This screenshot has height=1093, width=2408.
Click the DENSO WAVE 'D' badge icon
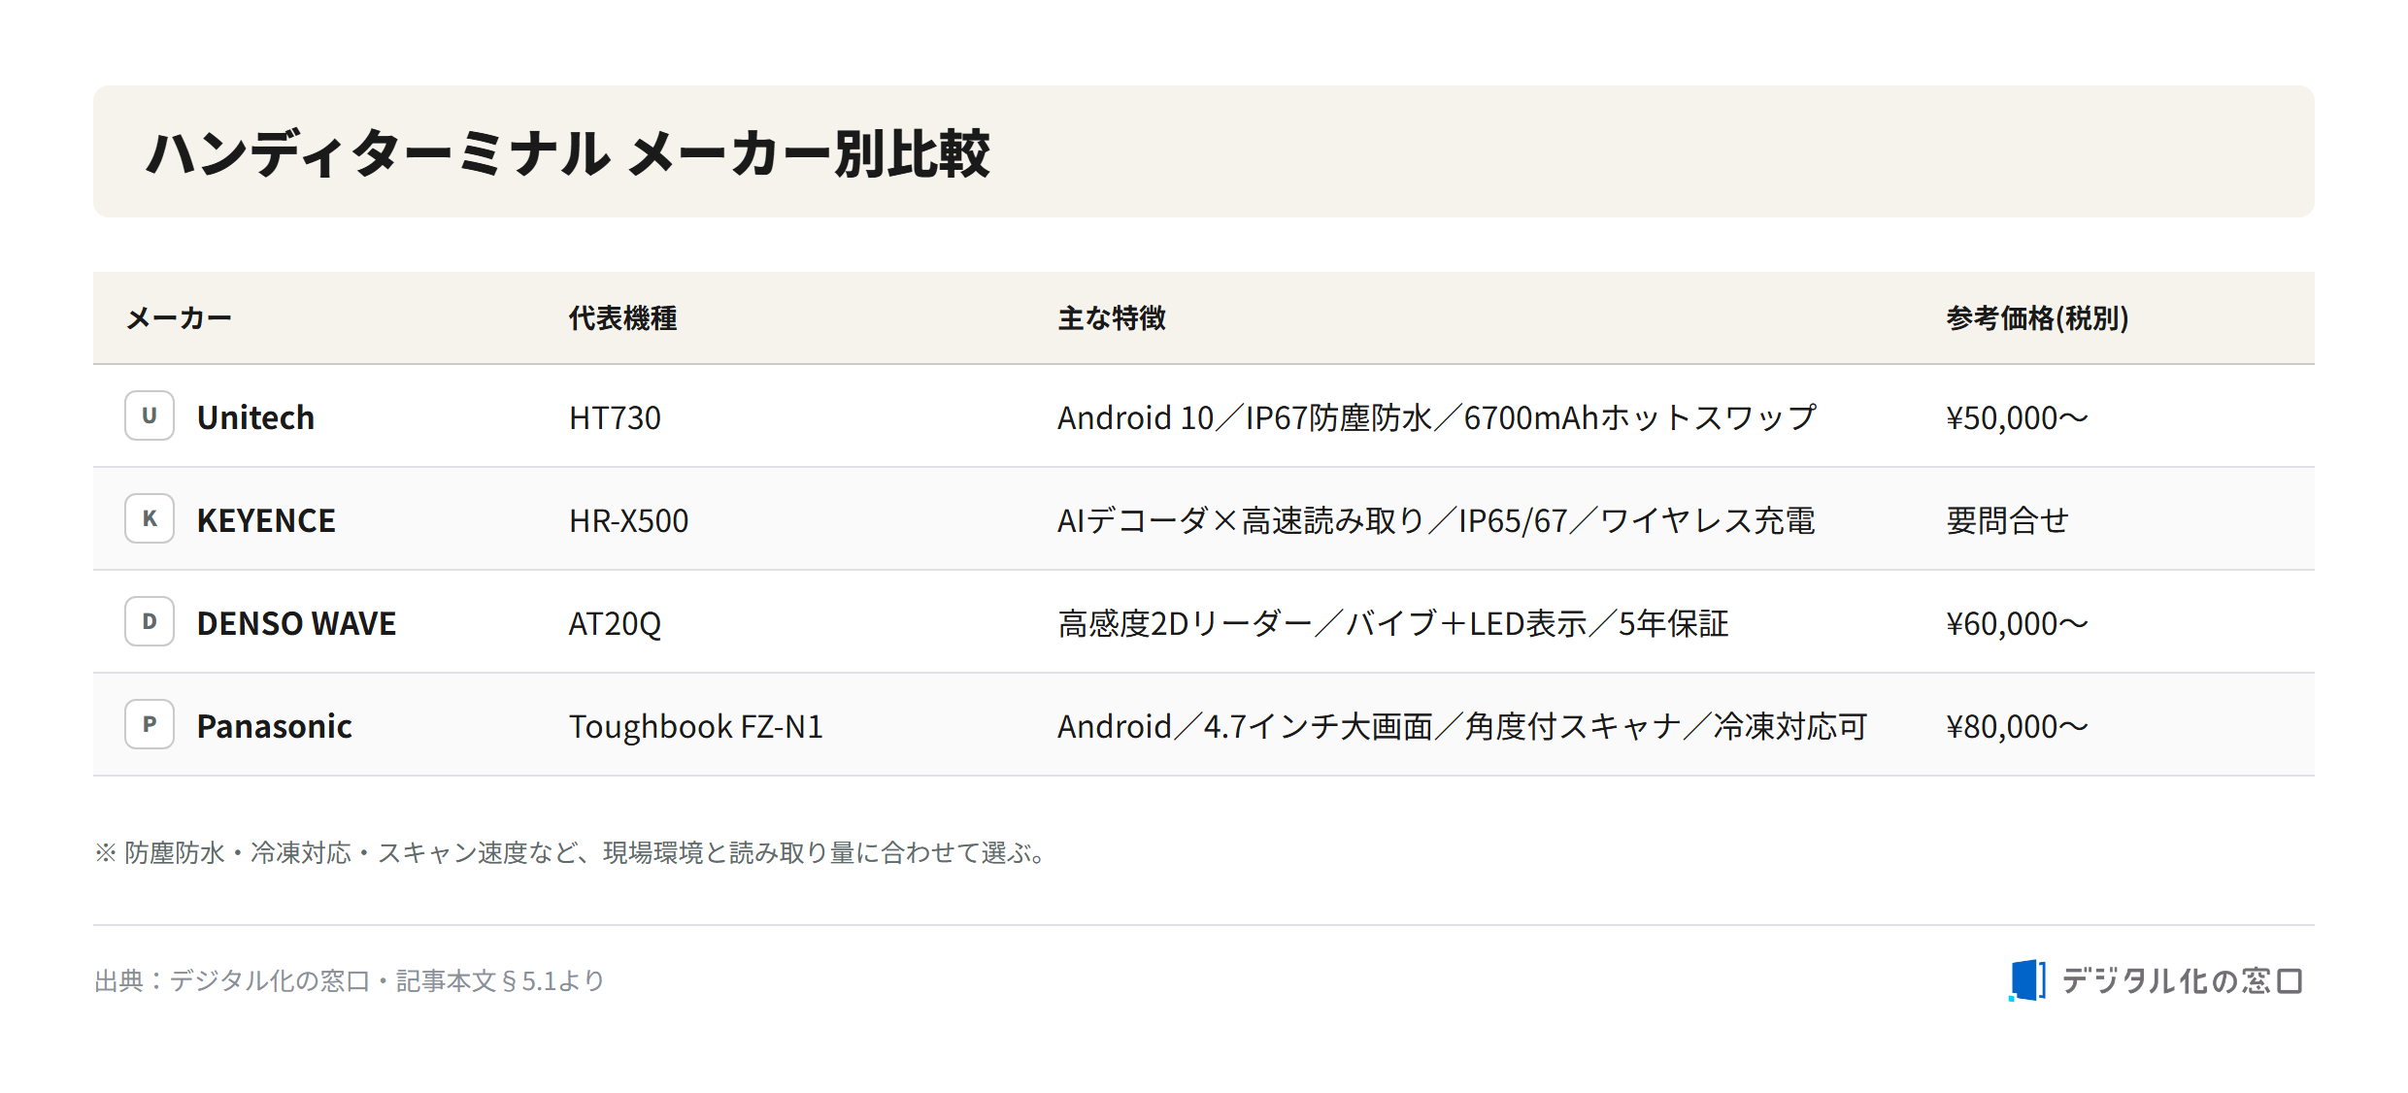point(150,621)
